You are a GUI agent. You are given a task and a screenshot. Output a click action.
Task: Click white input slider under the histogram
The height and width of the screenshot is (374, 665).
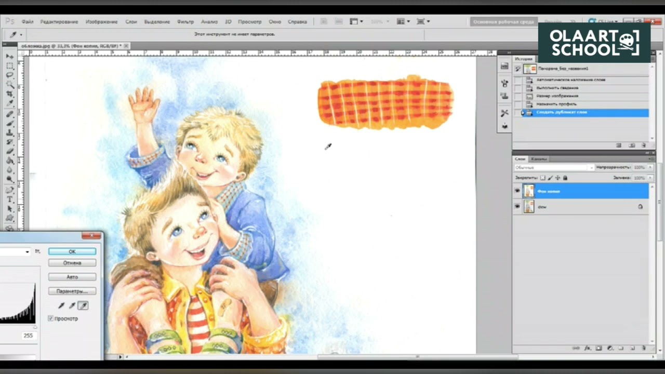click(x=35, y=327)
